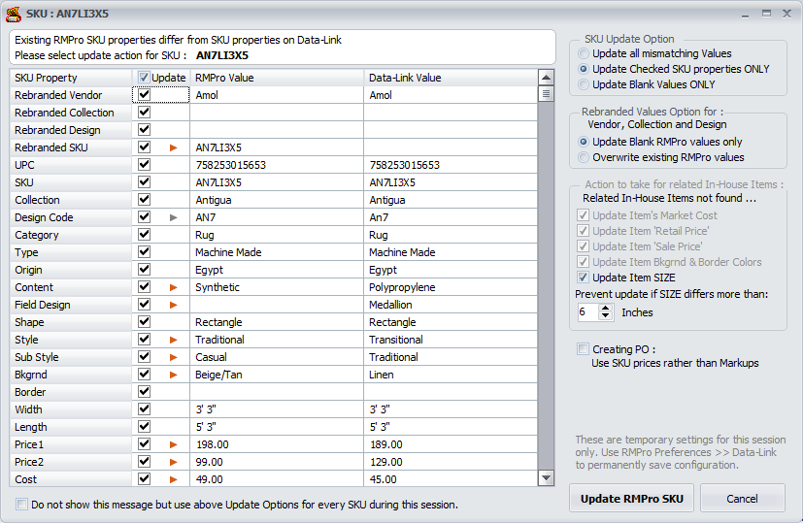Select Update Blank Values ONLY option

584,84
